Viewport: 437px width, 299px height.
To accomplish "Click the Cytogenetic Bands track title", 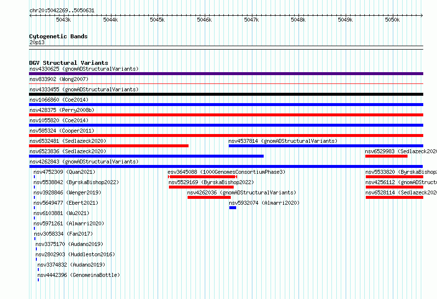I will tap(58, 36).
